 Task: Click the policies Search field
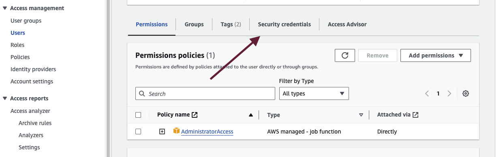point(205,93)
